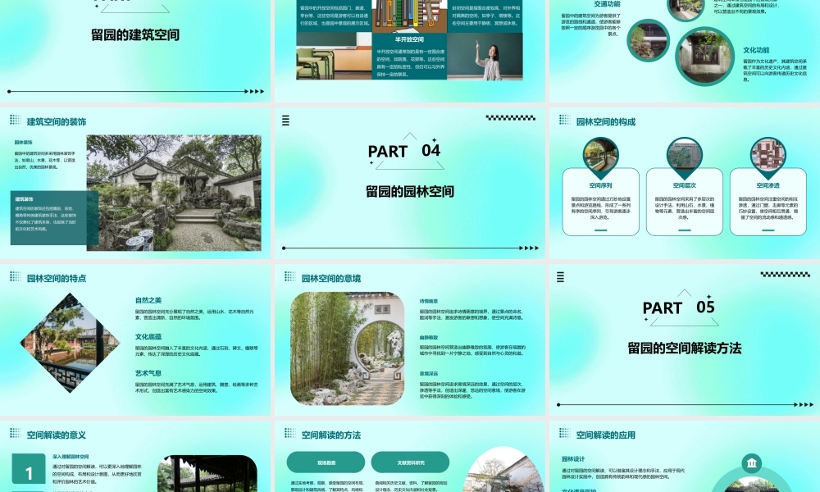Image resolution: width=820 pixels, height=492 pixels.
Task: Select the 空间层次 location pin icon
Action: [x=684, y=157]
